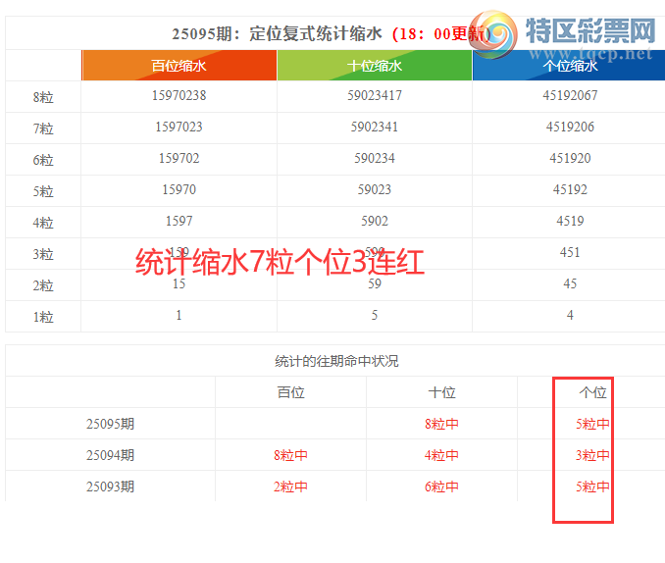
Task: Click the 7粒 row label
Action: (x=43, y=128)
